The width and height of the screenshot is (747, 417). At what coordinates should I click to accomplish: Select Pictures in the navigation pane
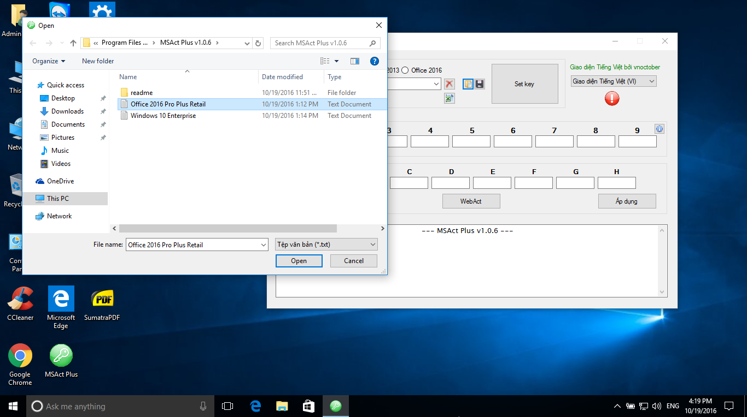(63, 138)
